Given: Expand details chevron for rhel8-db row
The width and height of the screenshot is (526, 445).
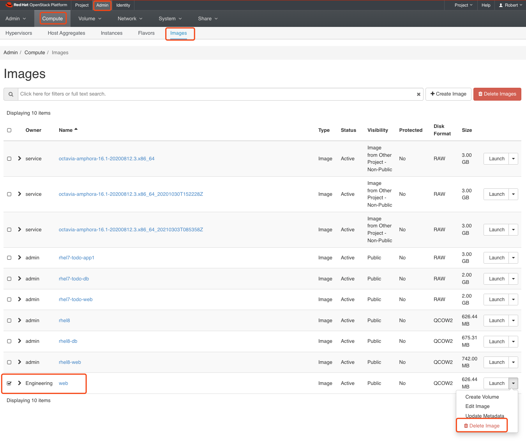Looking at the screenshot, I should point(19,341).
